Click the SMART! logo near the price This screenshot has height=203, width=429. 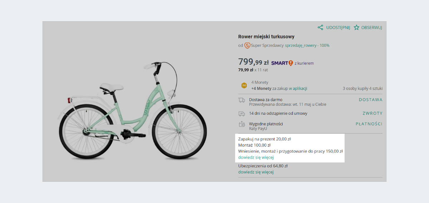point(282,63)
